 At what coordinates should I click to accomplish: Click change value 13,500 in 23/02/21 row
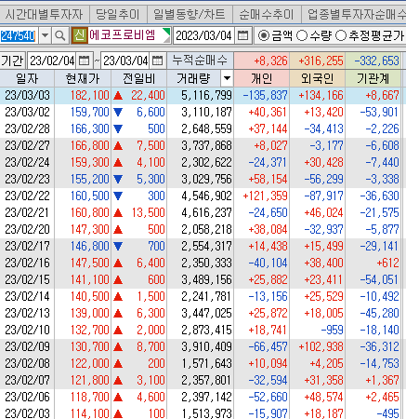point(148,212)
